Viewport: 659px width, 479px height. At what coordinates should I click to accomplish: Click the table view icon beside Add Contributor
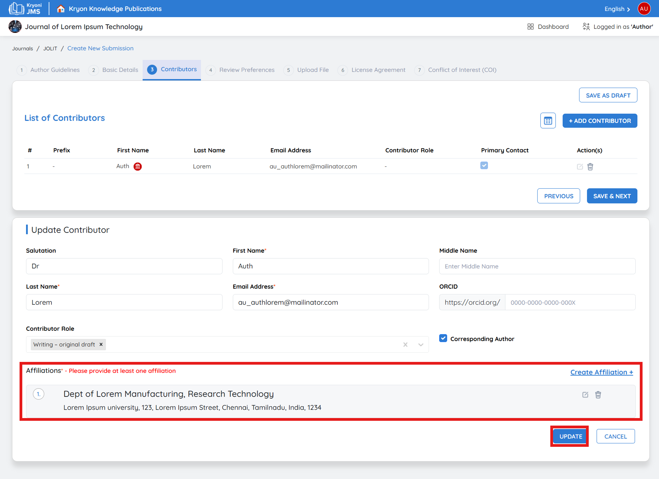tap(548, 121)
